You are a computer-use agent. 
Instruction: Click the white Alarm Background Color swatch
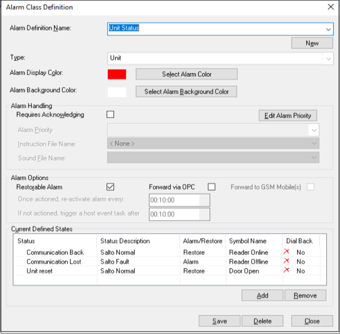coord(117,92)
